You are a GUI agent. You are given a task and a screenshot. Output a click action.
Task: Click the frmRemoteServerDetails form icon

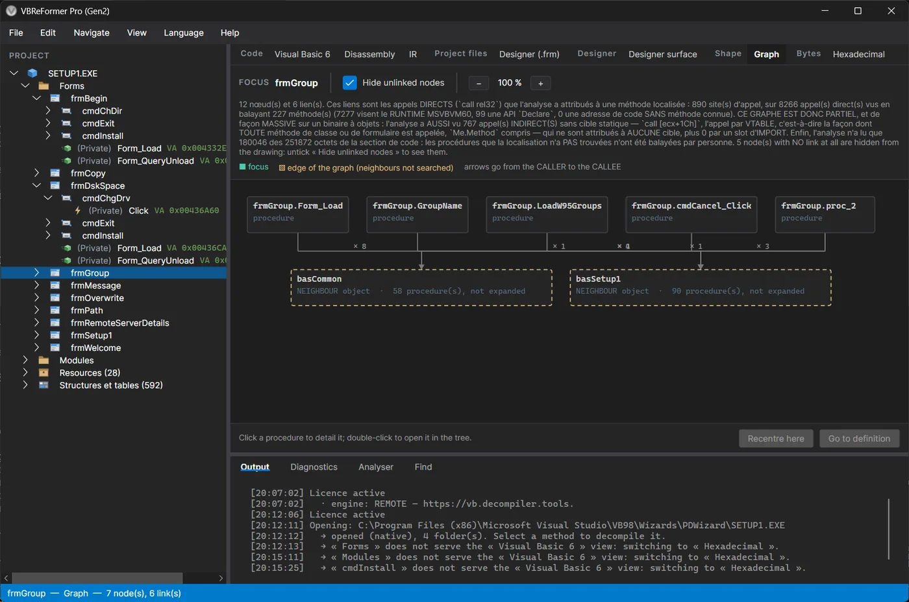[55, 323]
